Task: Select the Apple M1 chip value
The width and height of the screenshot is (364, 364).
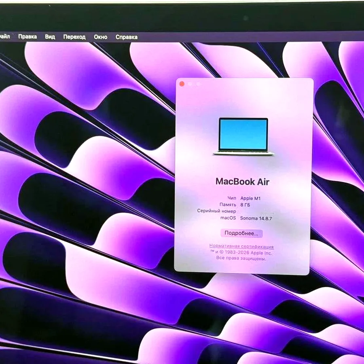Action: click(x=250, y=198)
